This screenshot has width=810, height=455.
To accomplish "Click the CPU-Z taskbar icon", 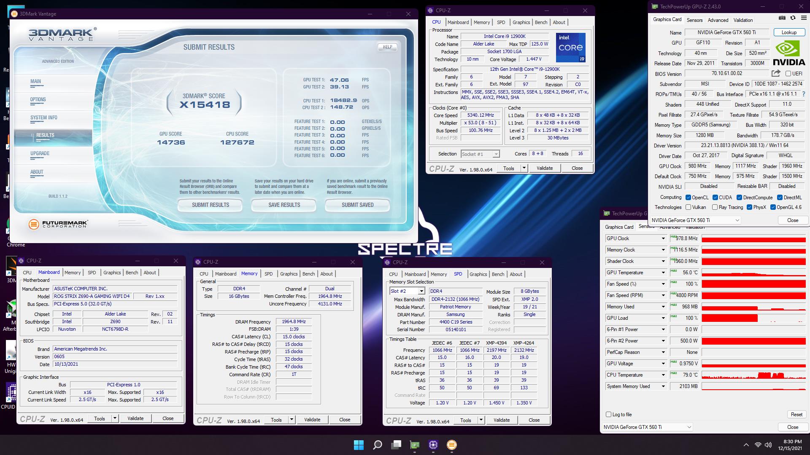I will coord(433,445).
